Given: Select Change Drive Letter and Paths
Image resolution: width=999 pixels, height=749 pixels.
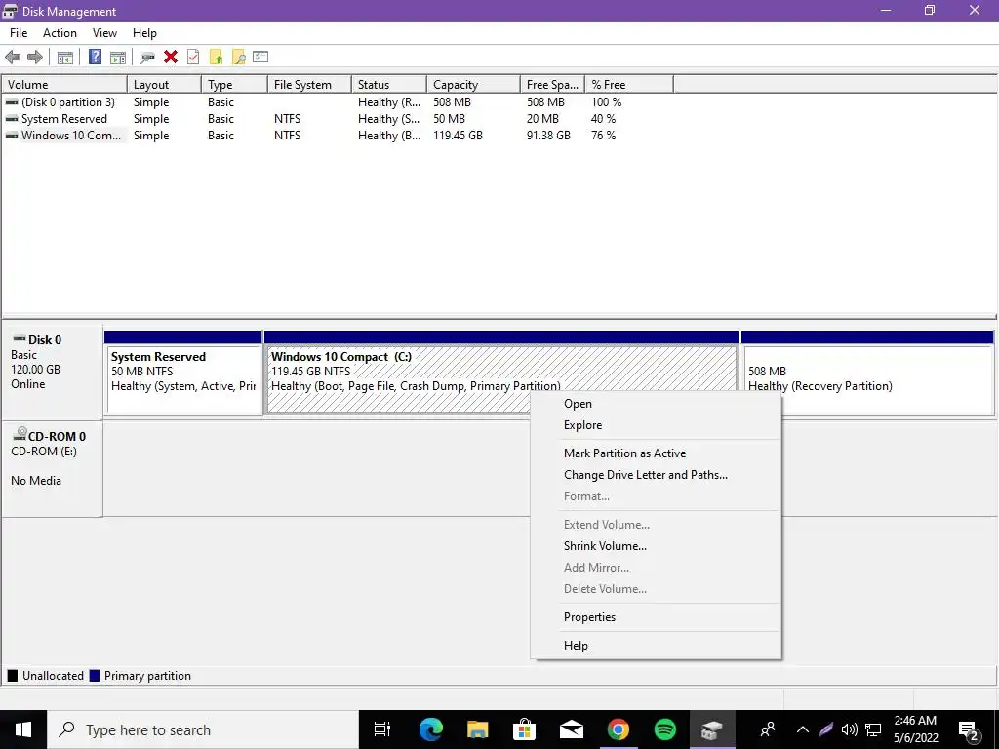Looking at the screenshot, I should pos(656,475).
